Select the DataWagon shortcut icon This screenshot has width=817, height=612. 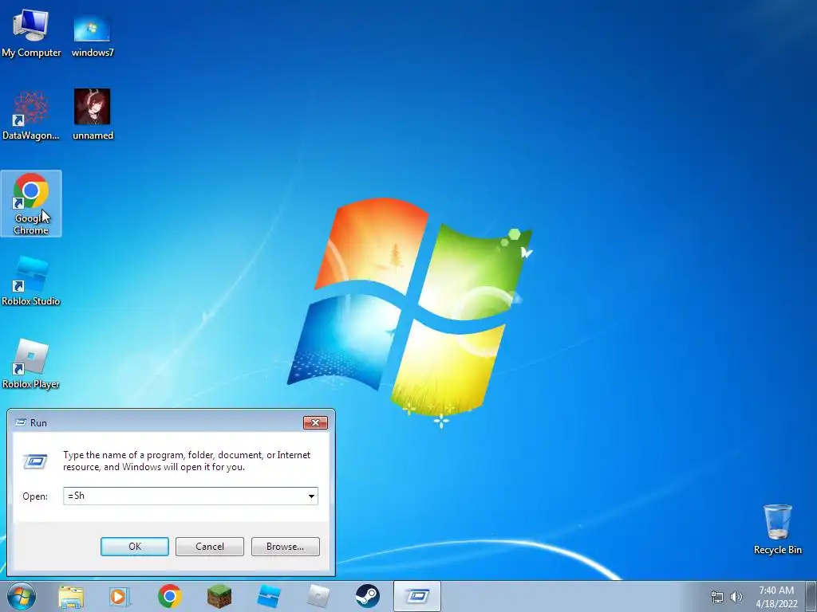[x=31, y=116]
